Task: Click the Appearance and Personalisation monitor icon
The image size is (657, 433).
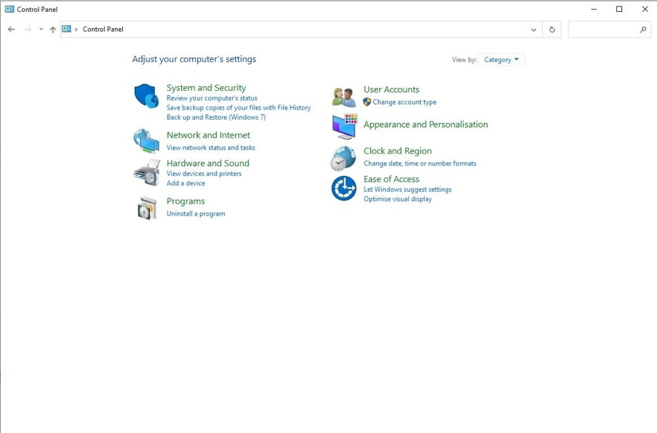Action: click(344, 127)
